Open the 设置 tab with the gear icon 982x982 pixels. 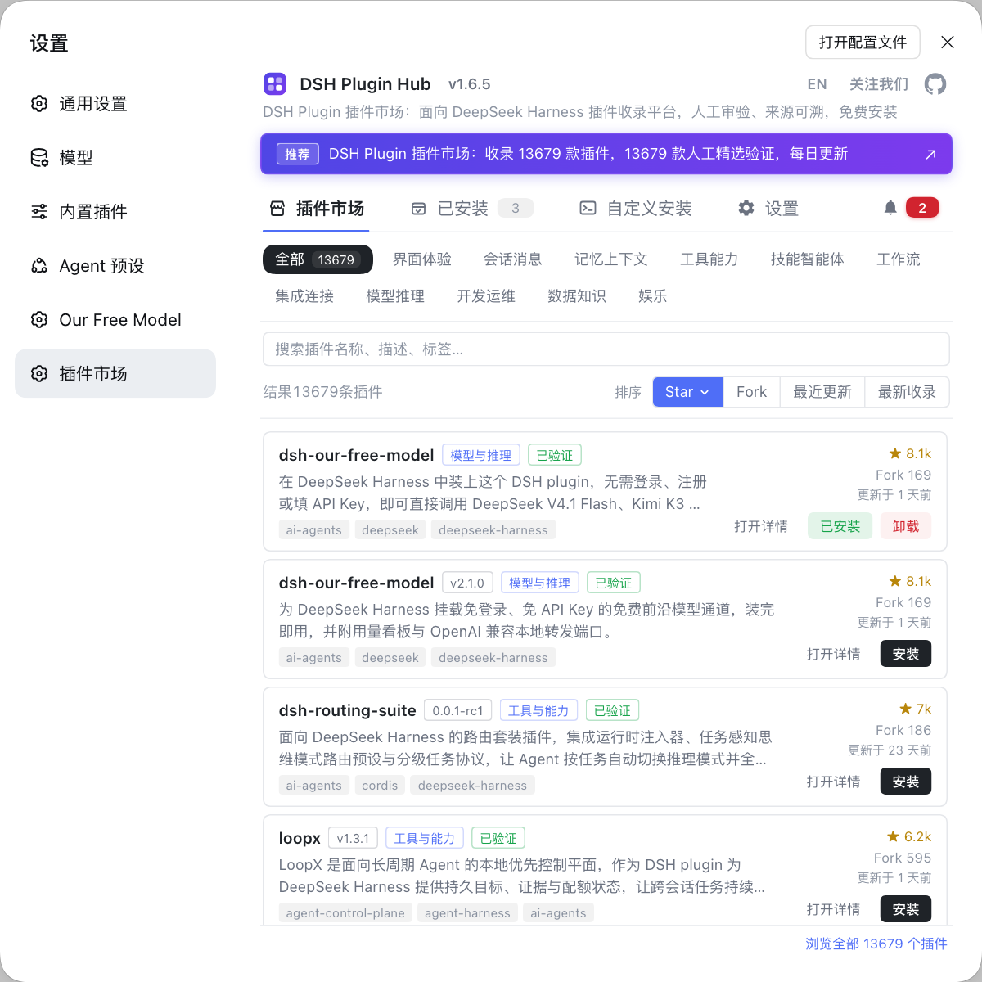point(768,209)
